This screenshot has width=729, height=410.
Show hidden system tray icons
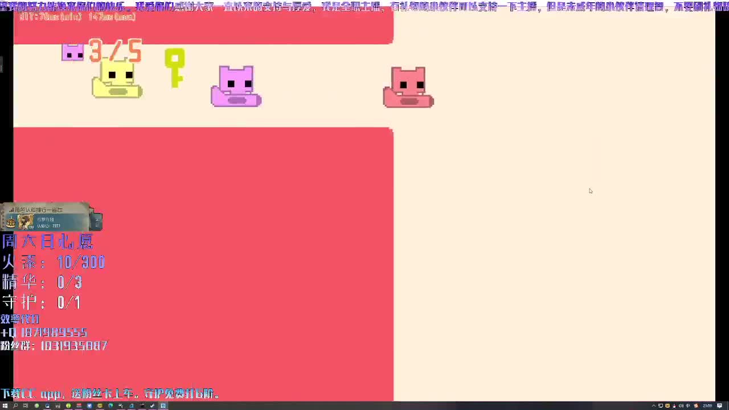point(654,406)
